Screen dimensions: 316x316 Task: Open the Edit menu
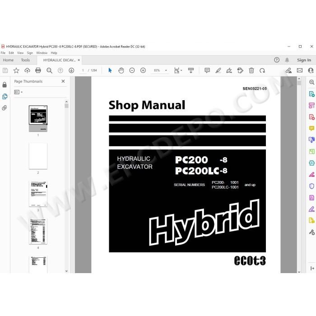[x=11, y=53]
